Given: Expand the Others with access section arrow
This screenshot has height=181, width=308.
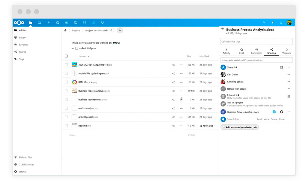Looking at the screenshot, I should (289, 89).
